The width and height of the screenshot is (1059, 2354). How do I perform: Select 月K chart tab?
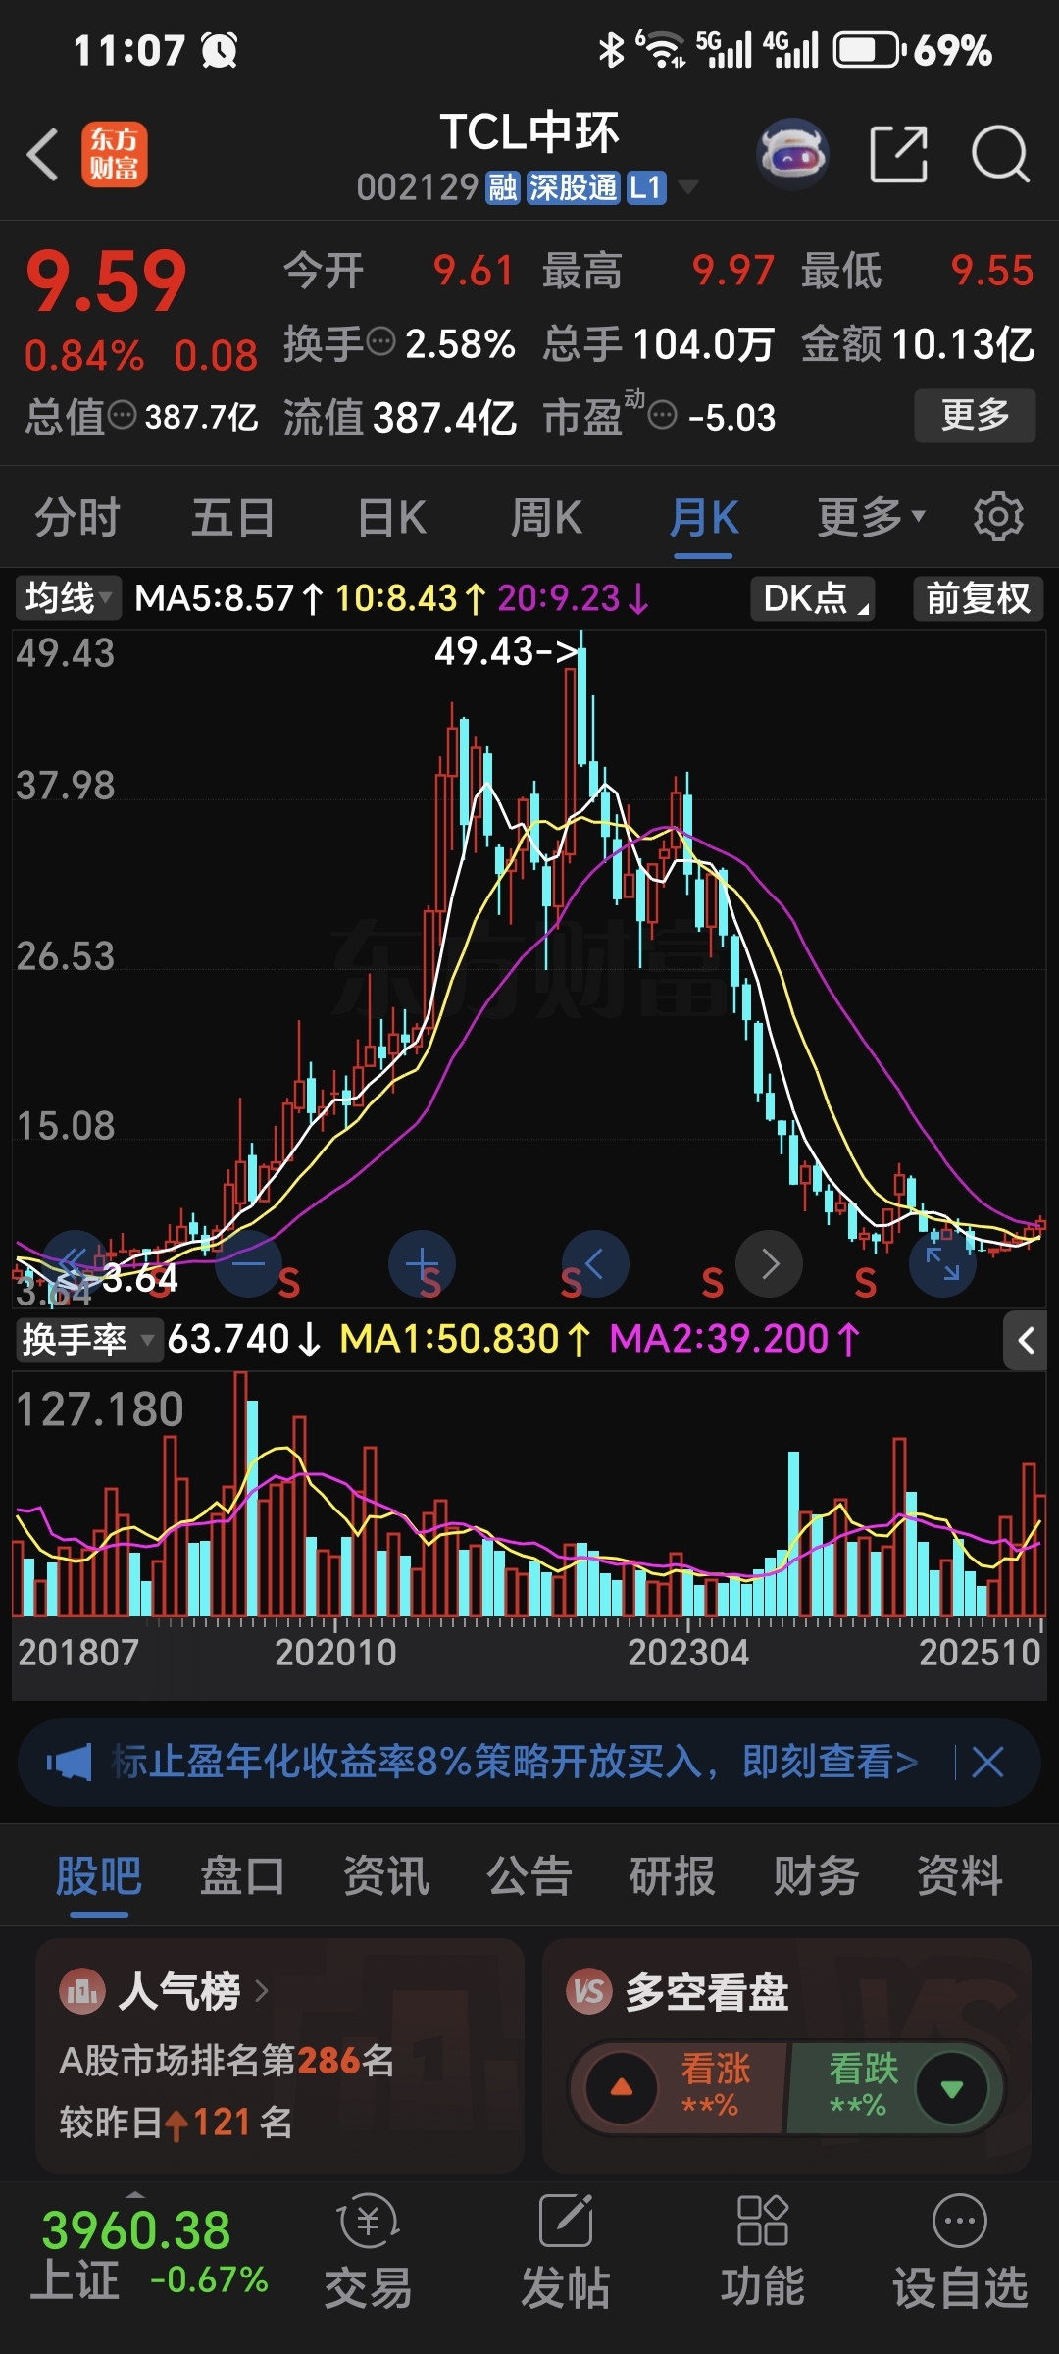click(x=704, y=517)
